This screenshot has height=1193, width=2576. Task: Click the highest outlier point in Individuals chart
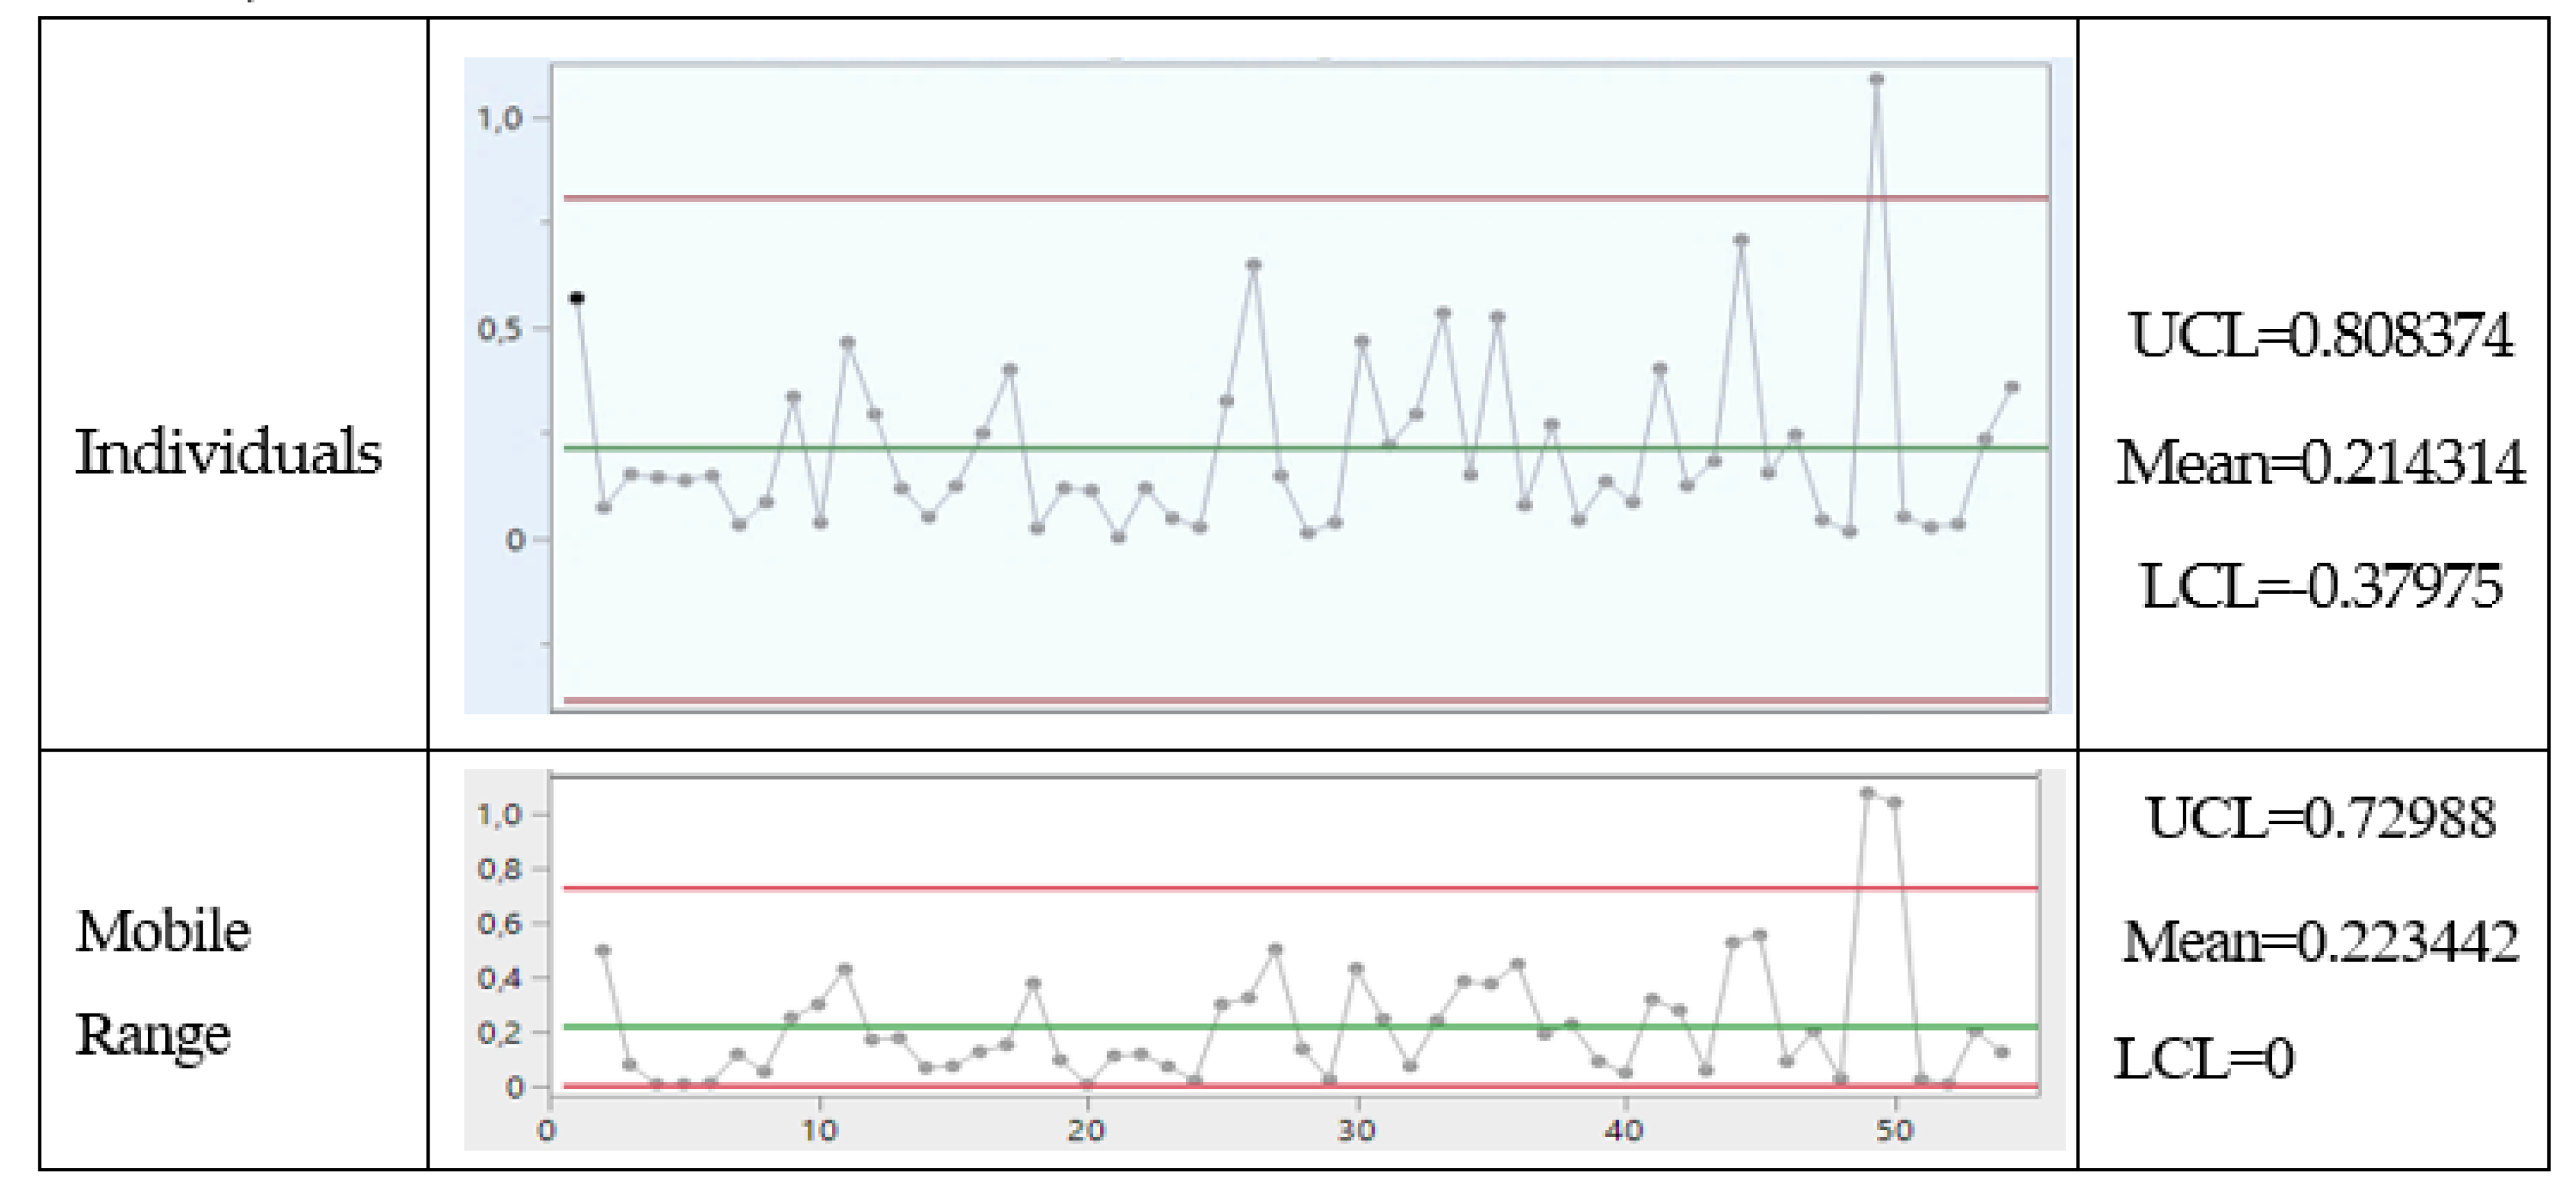(x=1876, y=79)
